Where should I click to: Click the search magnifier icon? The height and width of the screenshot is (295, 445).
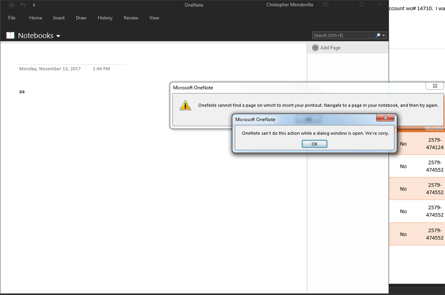[x=378, y=36]
